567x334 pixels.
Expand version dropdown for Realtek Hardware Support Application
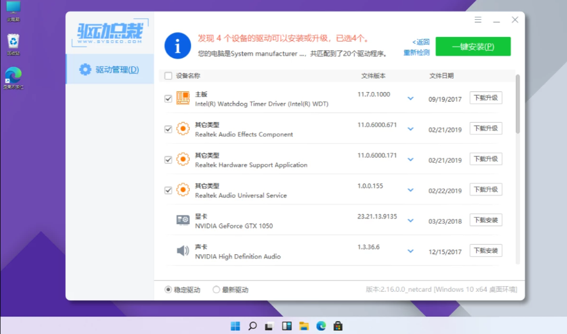(410, 159)
